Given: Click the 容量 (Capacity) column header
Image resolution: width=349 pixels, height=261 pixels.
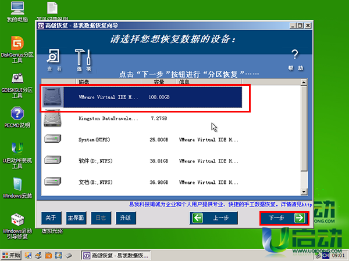Looking at the screenshot, I should [x=159, y=82].
